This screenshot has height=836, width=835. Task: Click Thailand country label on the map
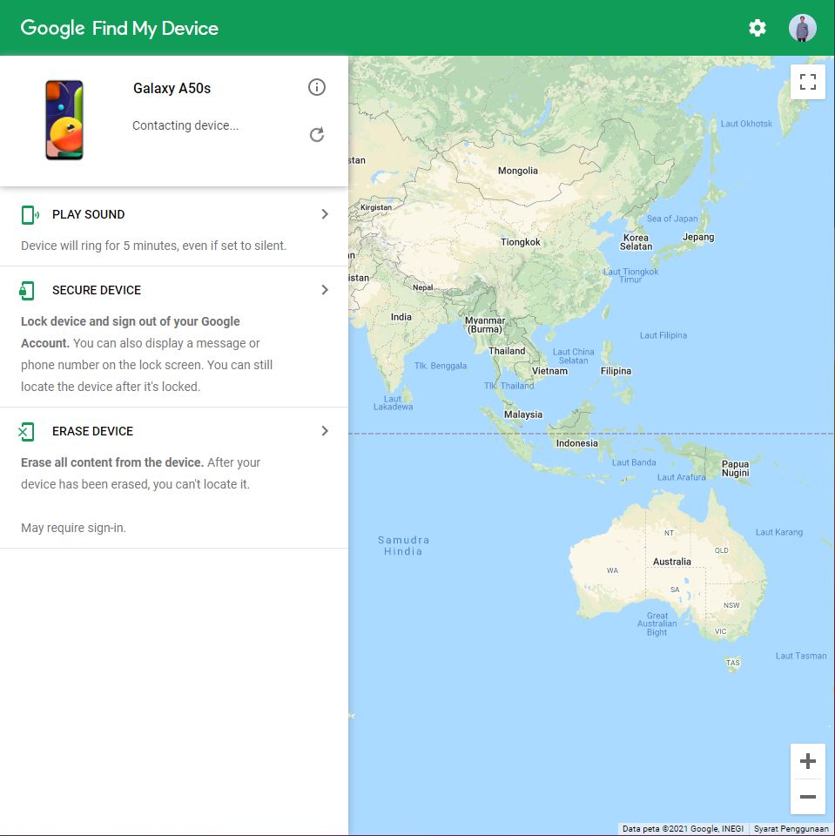point(507,351)
